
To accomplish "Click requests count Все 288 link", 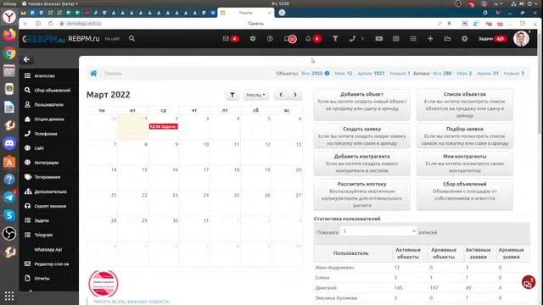I will coord(442,74).
